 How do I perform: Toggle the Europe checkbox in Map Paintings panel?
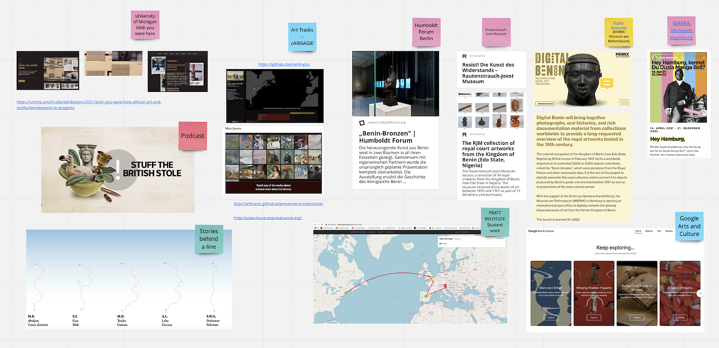click(440, 244)
